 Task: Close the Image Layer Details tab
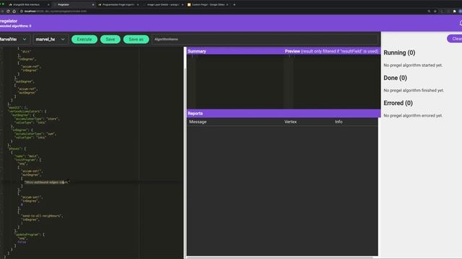coord(183,5)
